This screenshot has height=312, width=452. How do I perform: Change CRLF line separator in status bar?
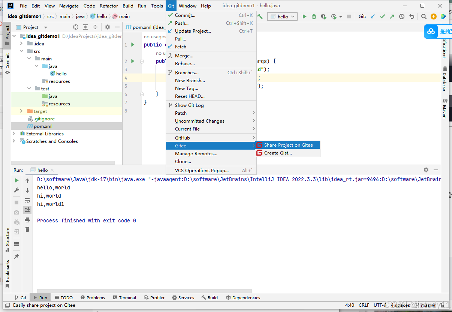point(364,305)
